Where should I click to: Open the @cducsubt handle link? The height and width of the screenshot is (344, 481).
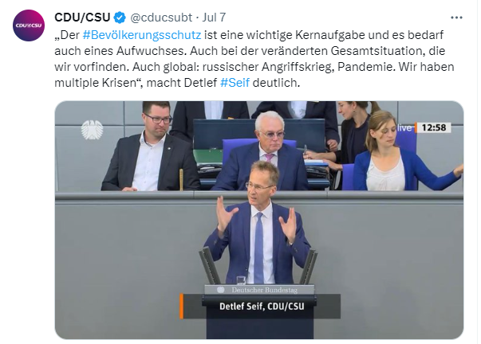point(161,18)
